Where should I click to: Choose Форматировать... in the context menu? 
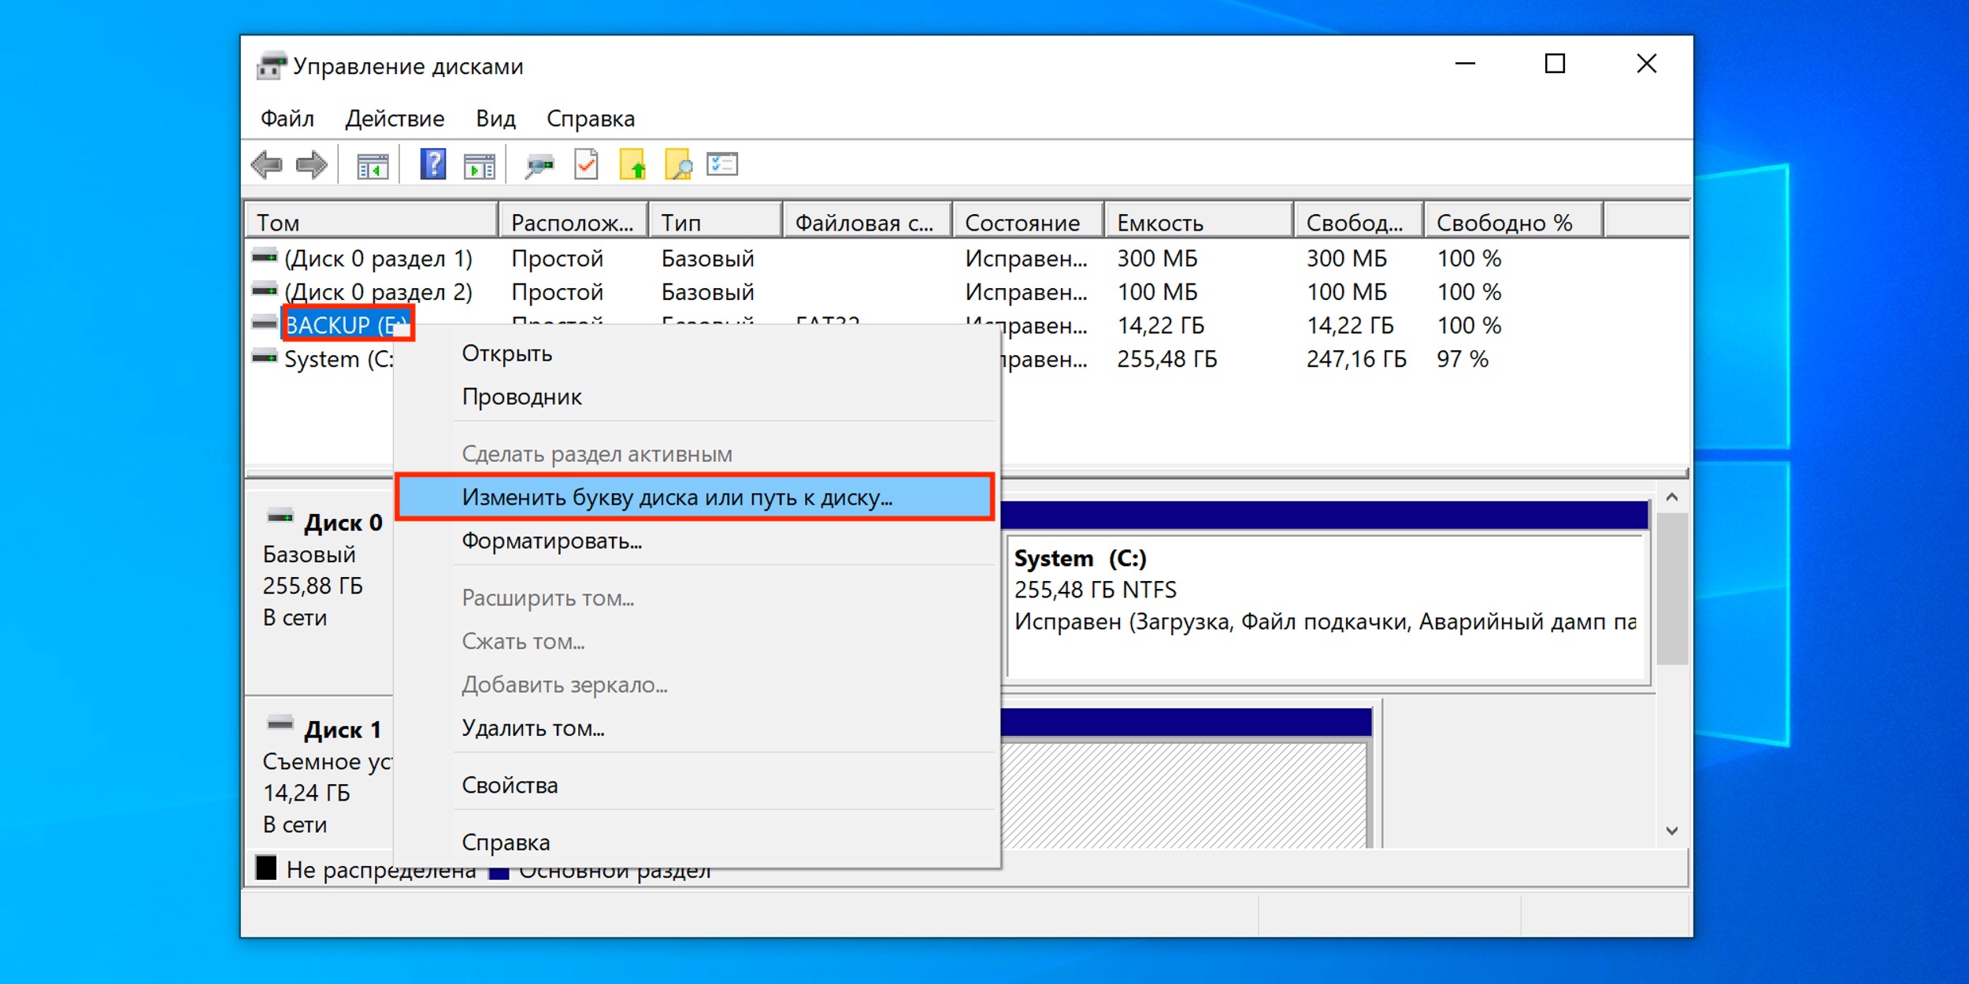[x=697, y=541]
